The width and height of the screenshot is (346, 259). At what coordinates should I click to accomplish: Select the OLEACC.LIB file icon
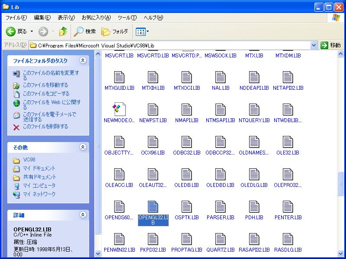(119, 174)
